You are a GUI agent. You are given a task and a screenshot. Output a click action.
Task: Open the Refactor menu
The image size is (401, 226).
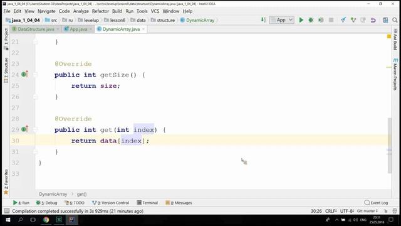click(100, 11)
